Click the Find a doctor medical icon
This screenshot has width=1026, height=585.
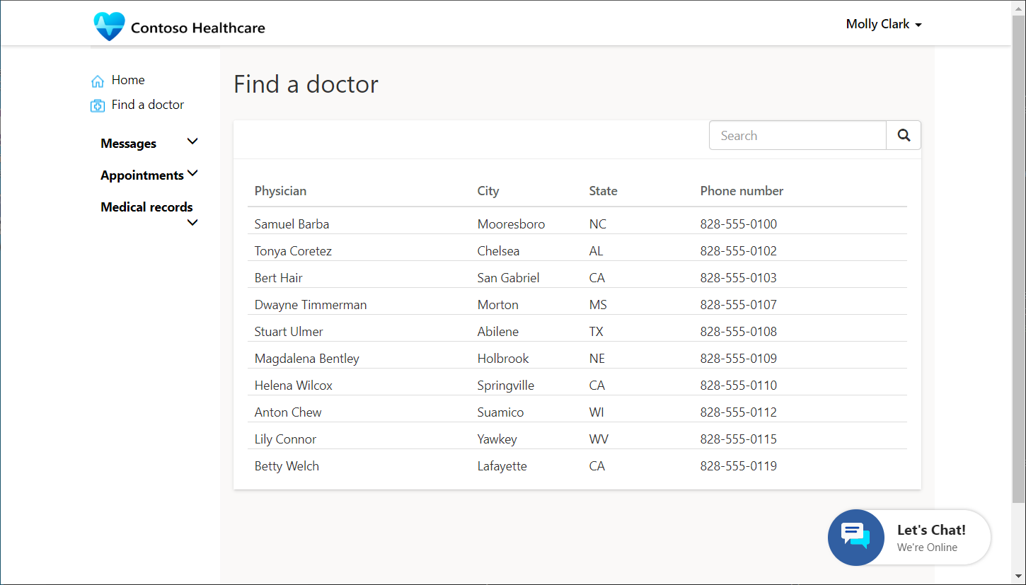tap(98, 105)
